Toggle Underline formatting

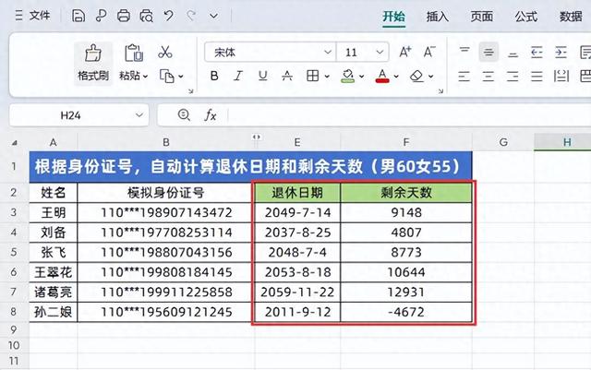262,76
